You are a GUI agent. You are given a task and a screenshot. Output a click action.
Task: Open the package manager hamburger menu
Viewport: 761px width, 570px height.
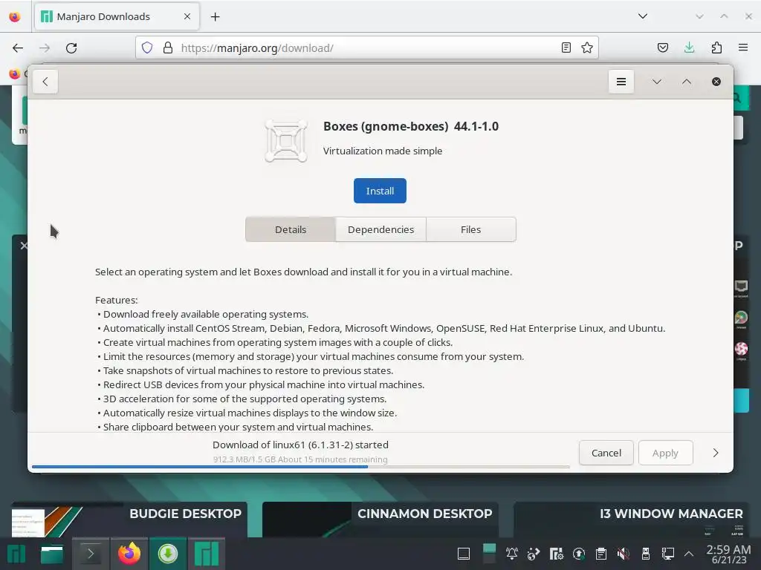coord(621,82)
